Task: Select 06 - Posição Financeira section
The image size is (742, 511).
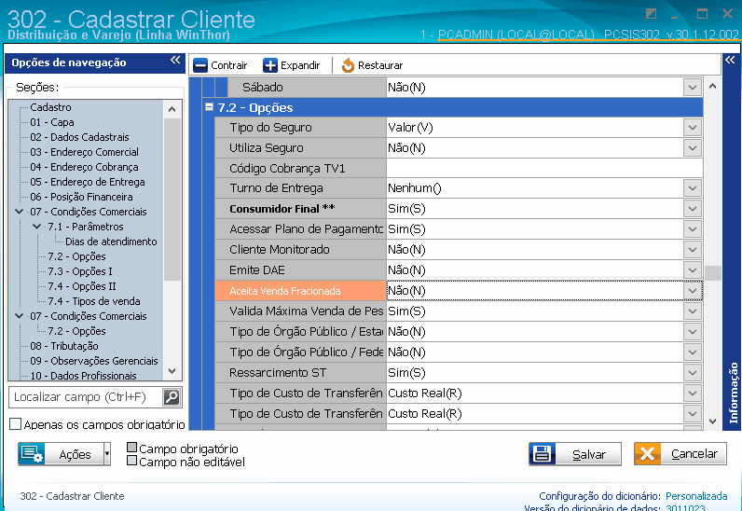Action: pyautogui.click(x=81, y=197)
